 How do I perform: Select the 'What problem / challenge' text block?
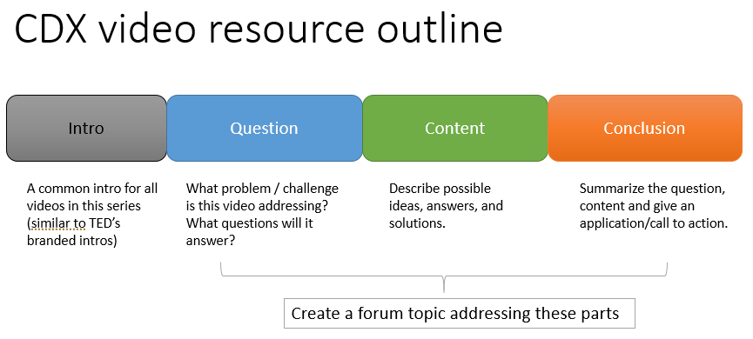point(262,215)
